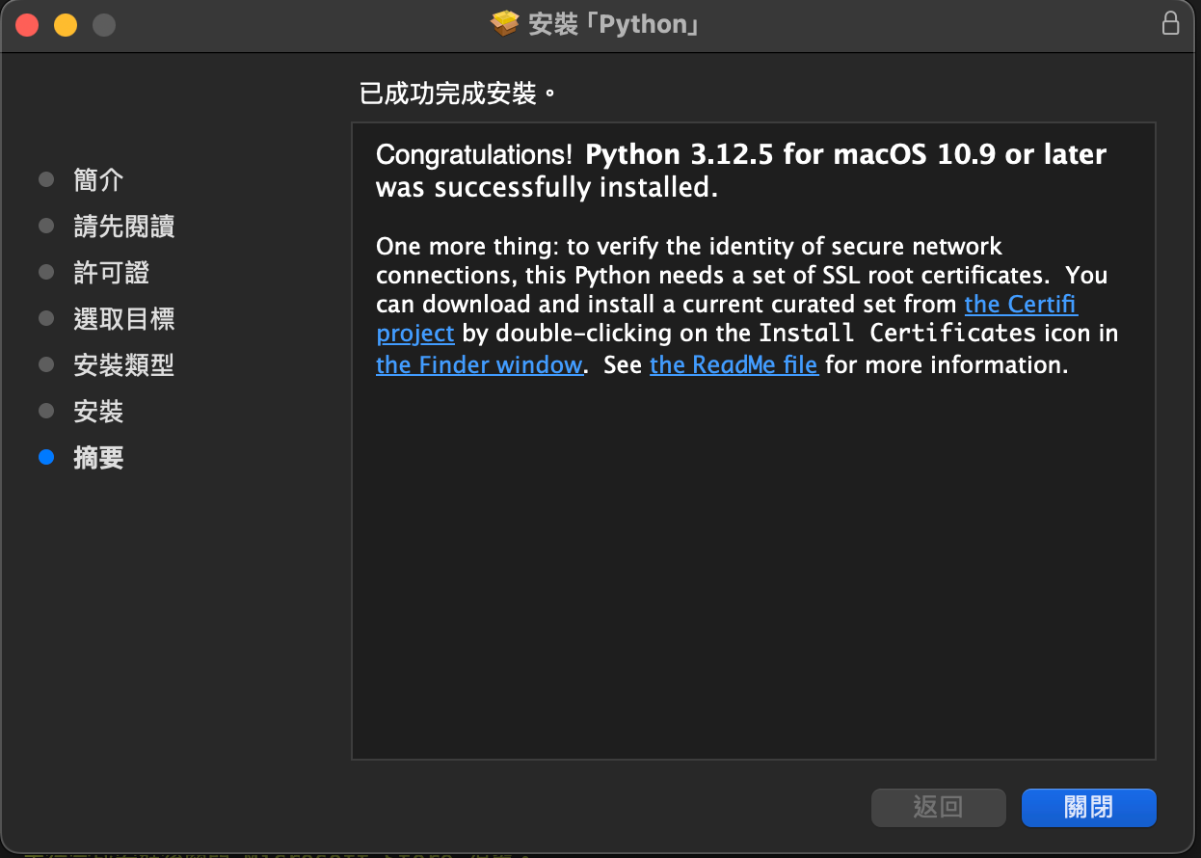Click the 安裝「Python」 window title
1201x858 pixels.
point(613,25)
